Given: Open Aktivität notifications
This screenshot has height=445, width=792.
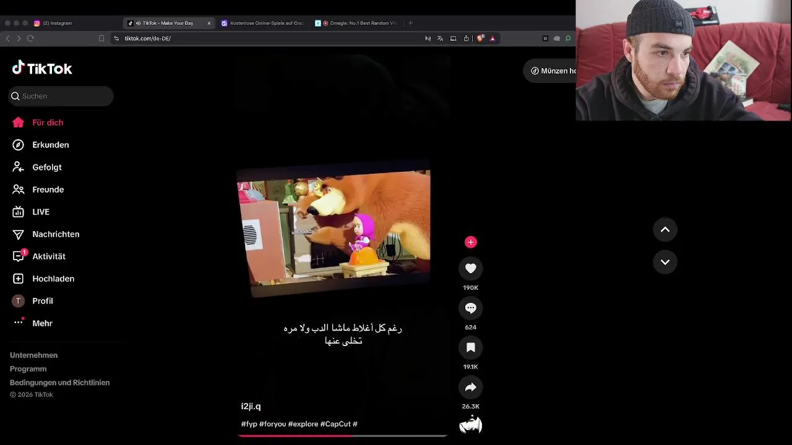Looking at the screenshot, I should coord(49,256).
